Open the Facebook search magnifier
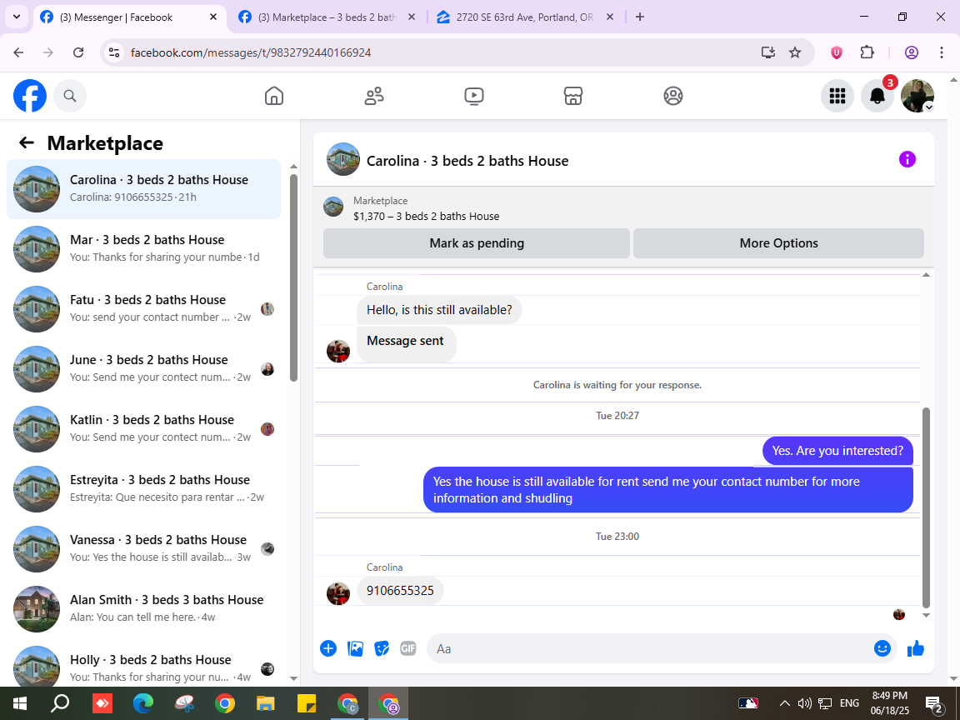Screen dimensions: 960x720 point(70,96)
